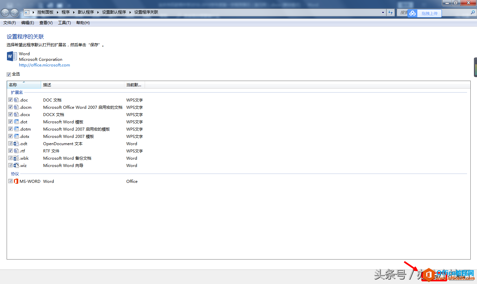Select 'Microsoft Word 备份文档' description text

pyautogui.click(x=67, y=158)
